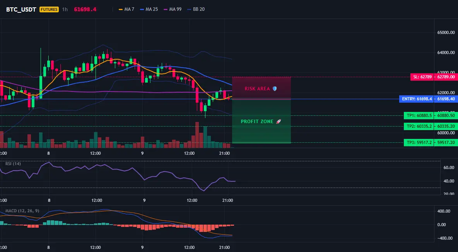Click the green 60880.50 price axis tag
Image resolution: width=458 pixels, height=252 pixels.
[446, 115]
